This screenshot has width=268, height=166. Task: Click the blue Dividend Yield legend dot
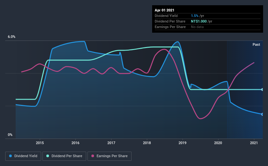pos(10,156)
